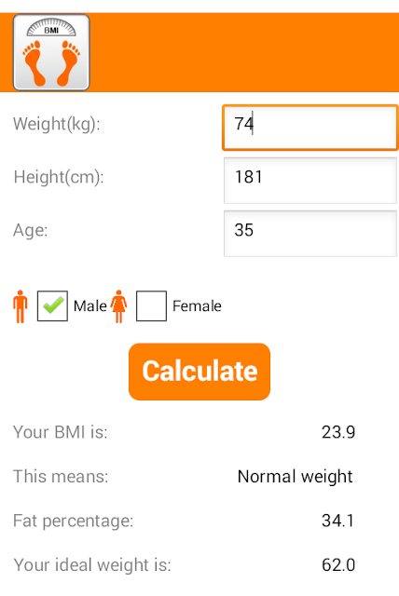Tap the Your BMI is label
The image size is (399, 596).
click(61, 432)
